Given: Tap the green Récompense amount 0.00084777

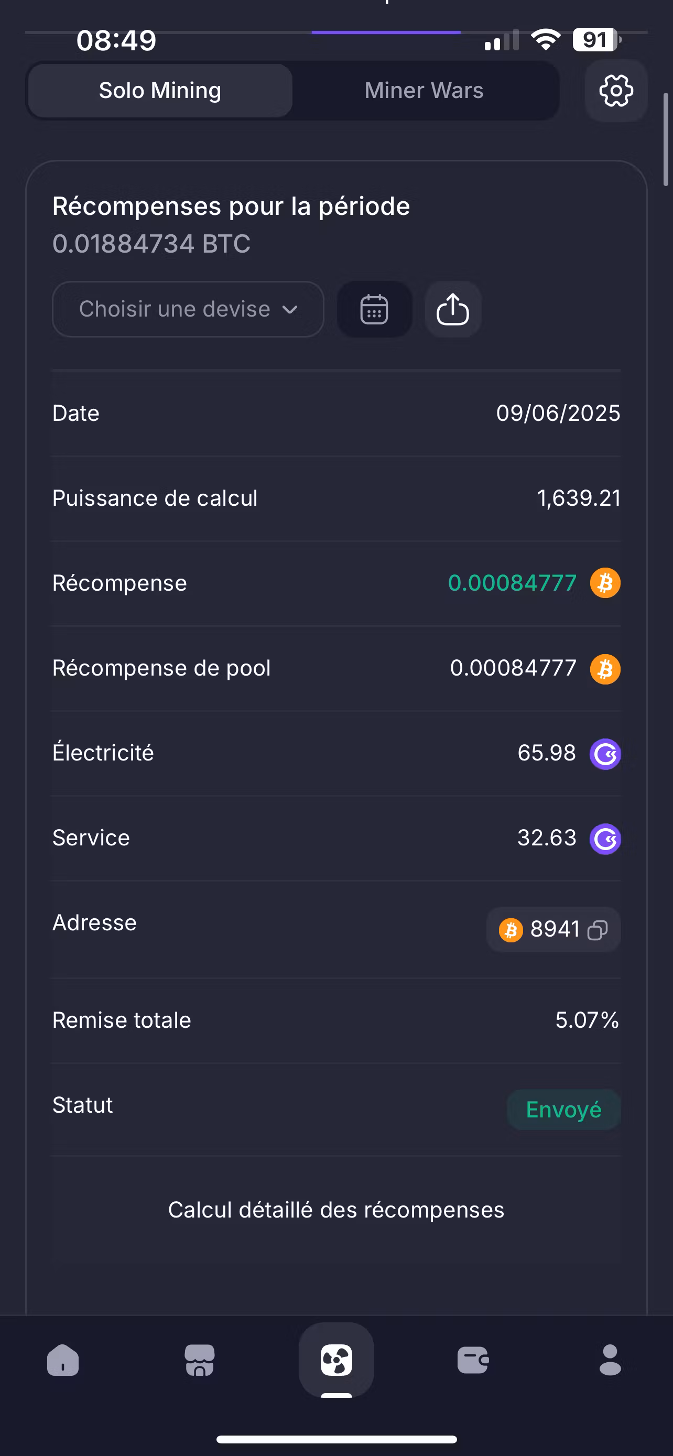Looking at the screenshot, I should coord(512,583).
